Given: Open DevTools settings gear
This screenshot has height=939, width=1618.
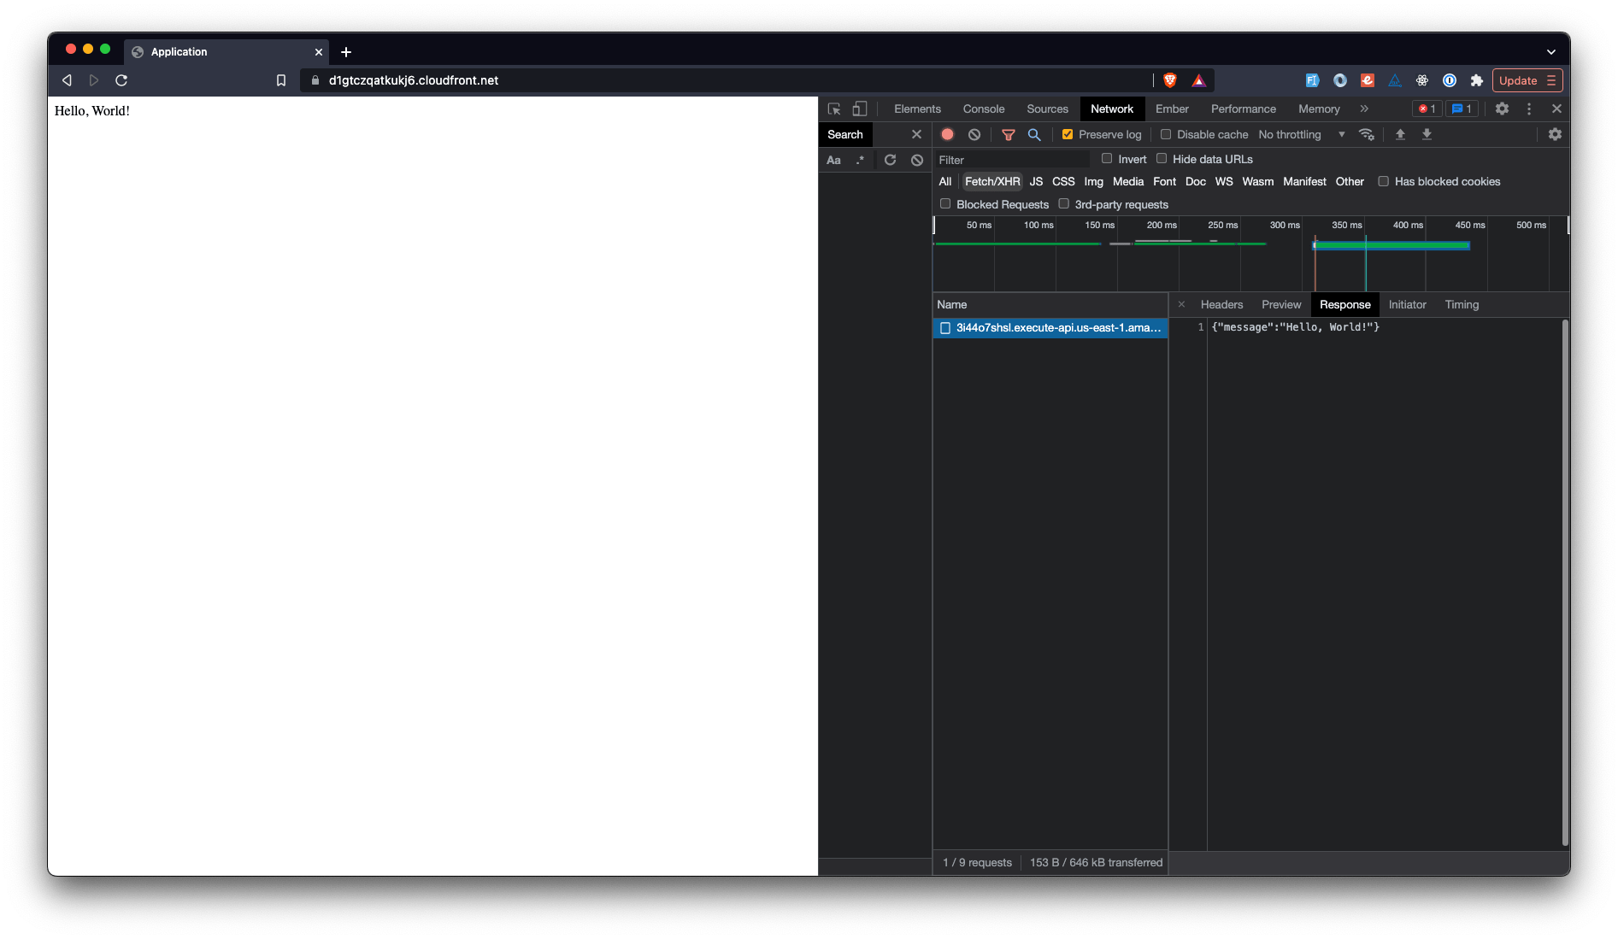Looking at the screenshot, I should coord(1502,109).
